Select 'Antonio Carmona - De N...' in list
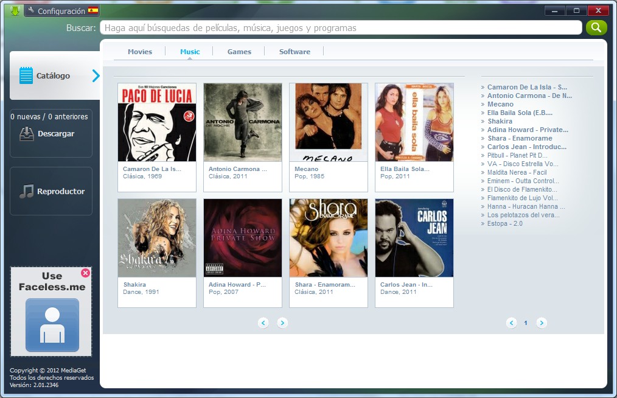The image size is (617, 398). [x=529, y=96]
